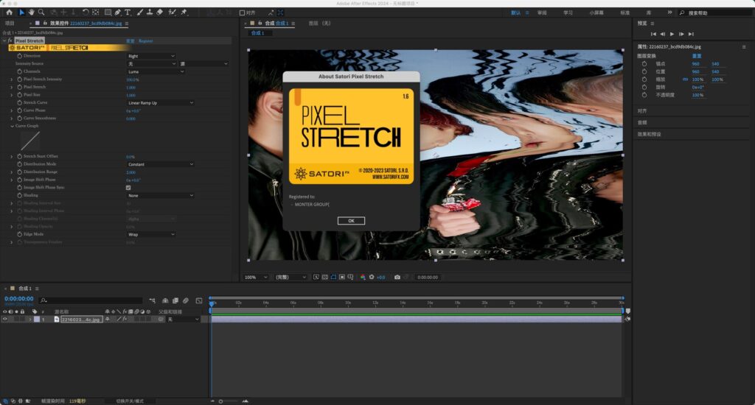Image resolution: width=755 pixels, height=405 pixels.
Task: Select the Type text tool
Action: (x=128, y=13)
